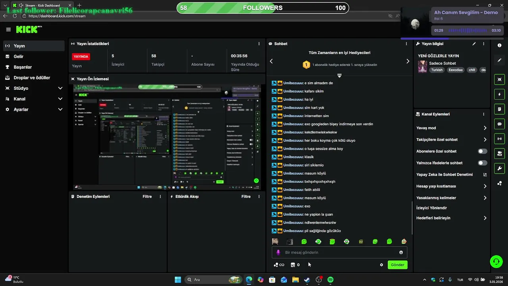Open Yapay Zeka ile Sohbet Denetimi external link
Screen dimensions: 508x286
pyautogui.click(x=485, y=174)
